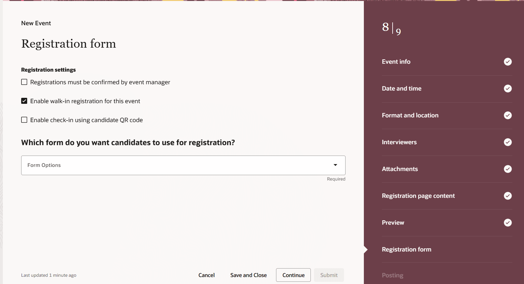524x284 pixels.
Task: Click the checkmark icon beside Event info
Action: tap(508, 62)
